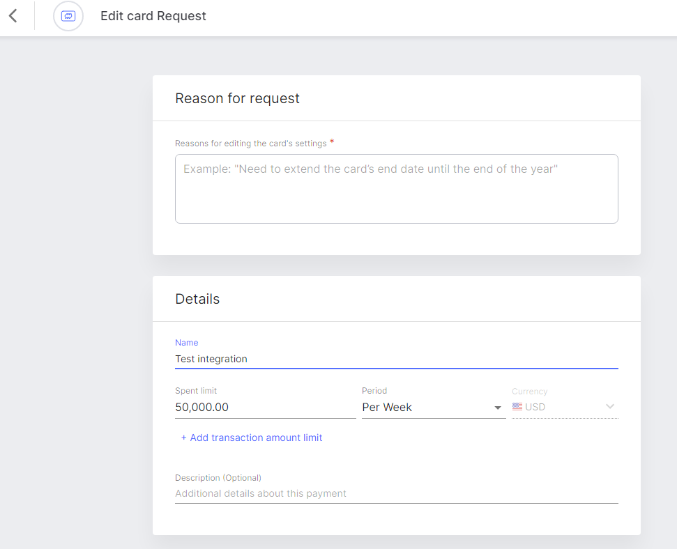Focus the reasons for editing text area
Viewport: 677px width, 549px height.
pos(396,189)
